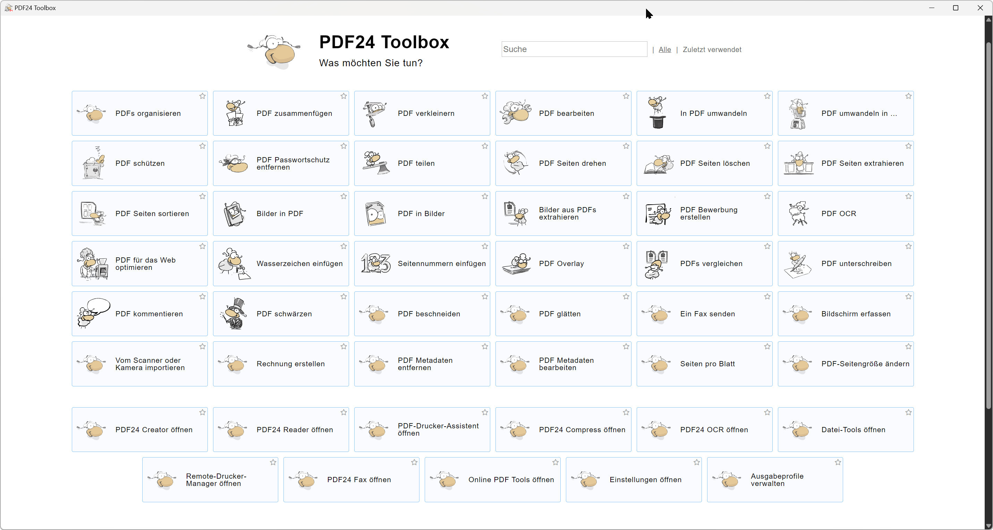
Task: Open the PDF Overlay icon
Action: point(517,264)
